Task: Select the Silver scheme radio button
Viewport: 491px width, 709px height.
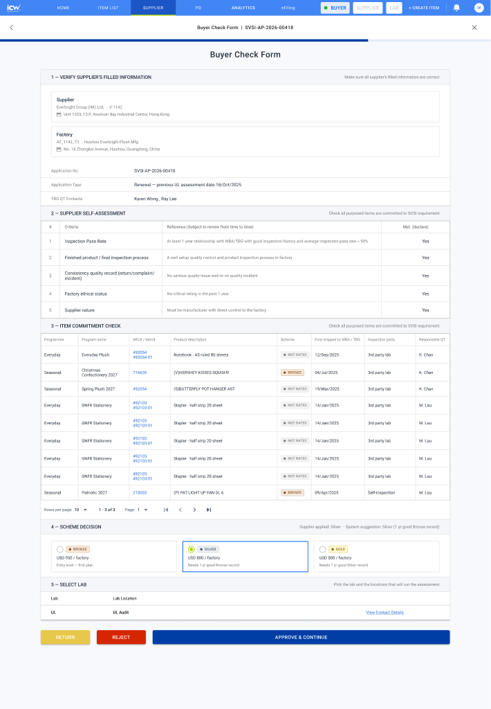Action: [191, 549]
